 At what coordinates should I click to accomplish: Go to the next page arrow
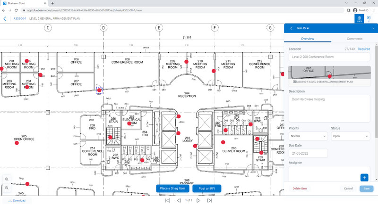coord(198,200)
